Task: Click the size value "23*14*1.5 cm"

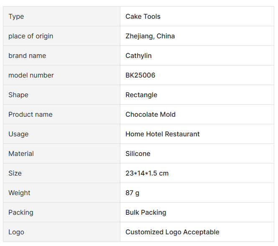Action: [147, 173]
